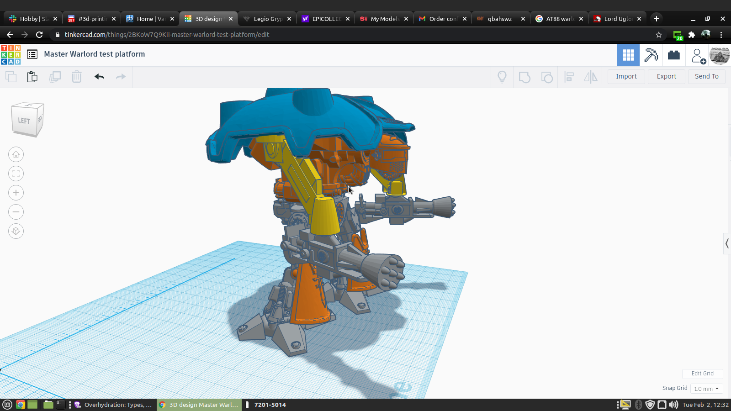Switch to the Legio Gryphonicus tab

coord(267,19)
